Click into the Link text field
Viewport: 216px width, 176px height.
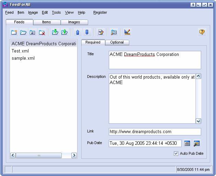pyautogui.click(x=155, y=132)
